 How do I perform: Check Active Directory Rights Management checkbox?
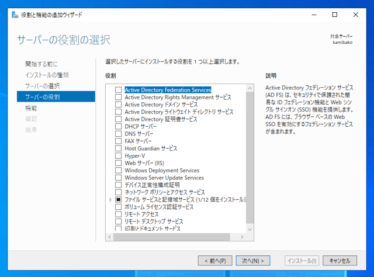pos(118,97)
